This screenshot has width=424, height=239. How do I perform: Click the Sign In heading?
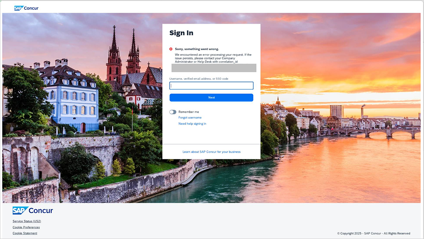coord(181,33)
